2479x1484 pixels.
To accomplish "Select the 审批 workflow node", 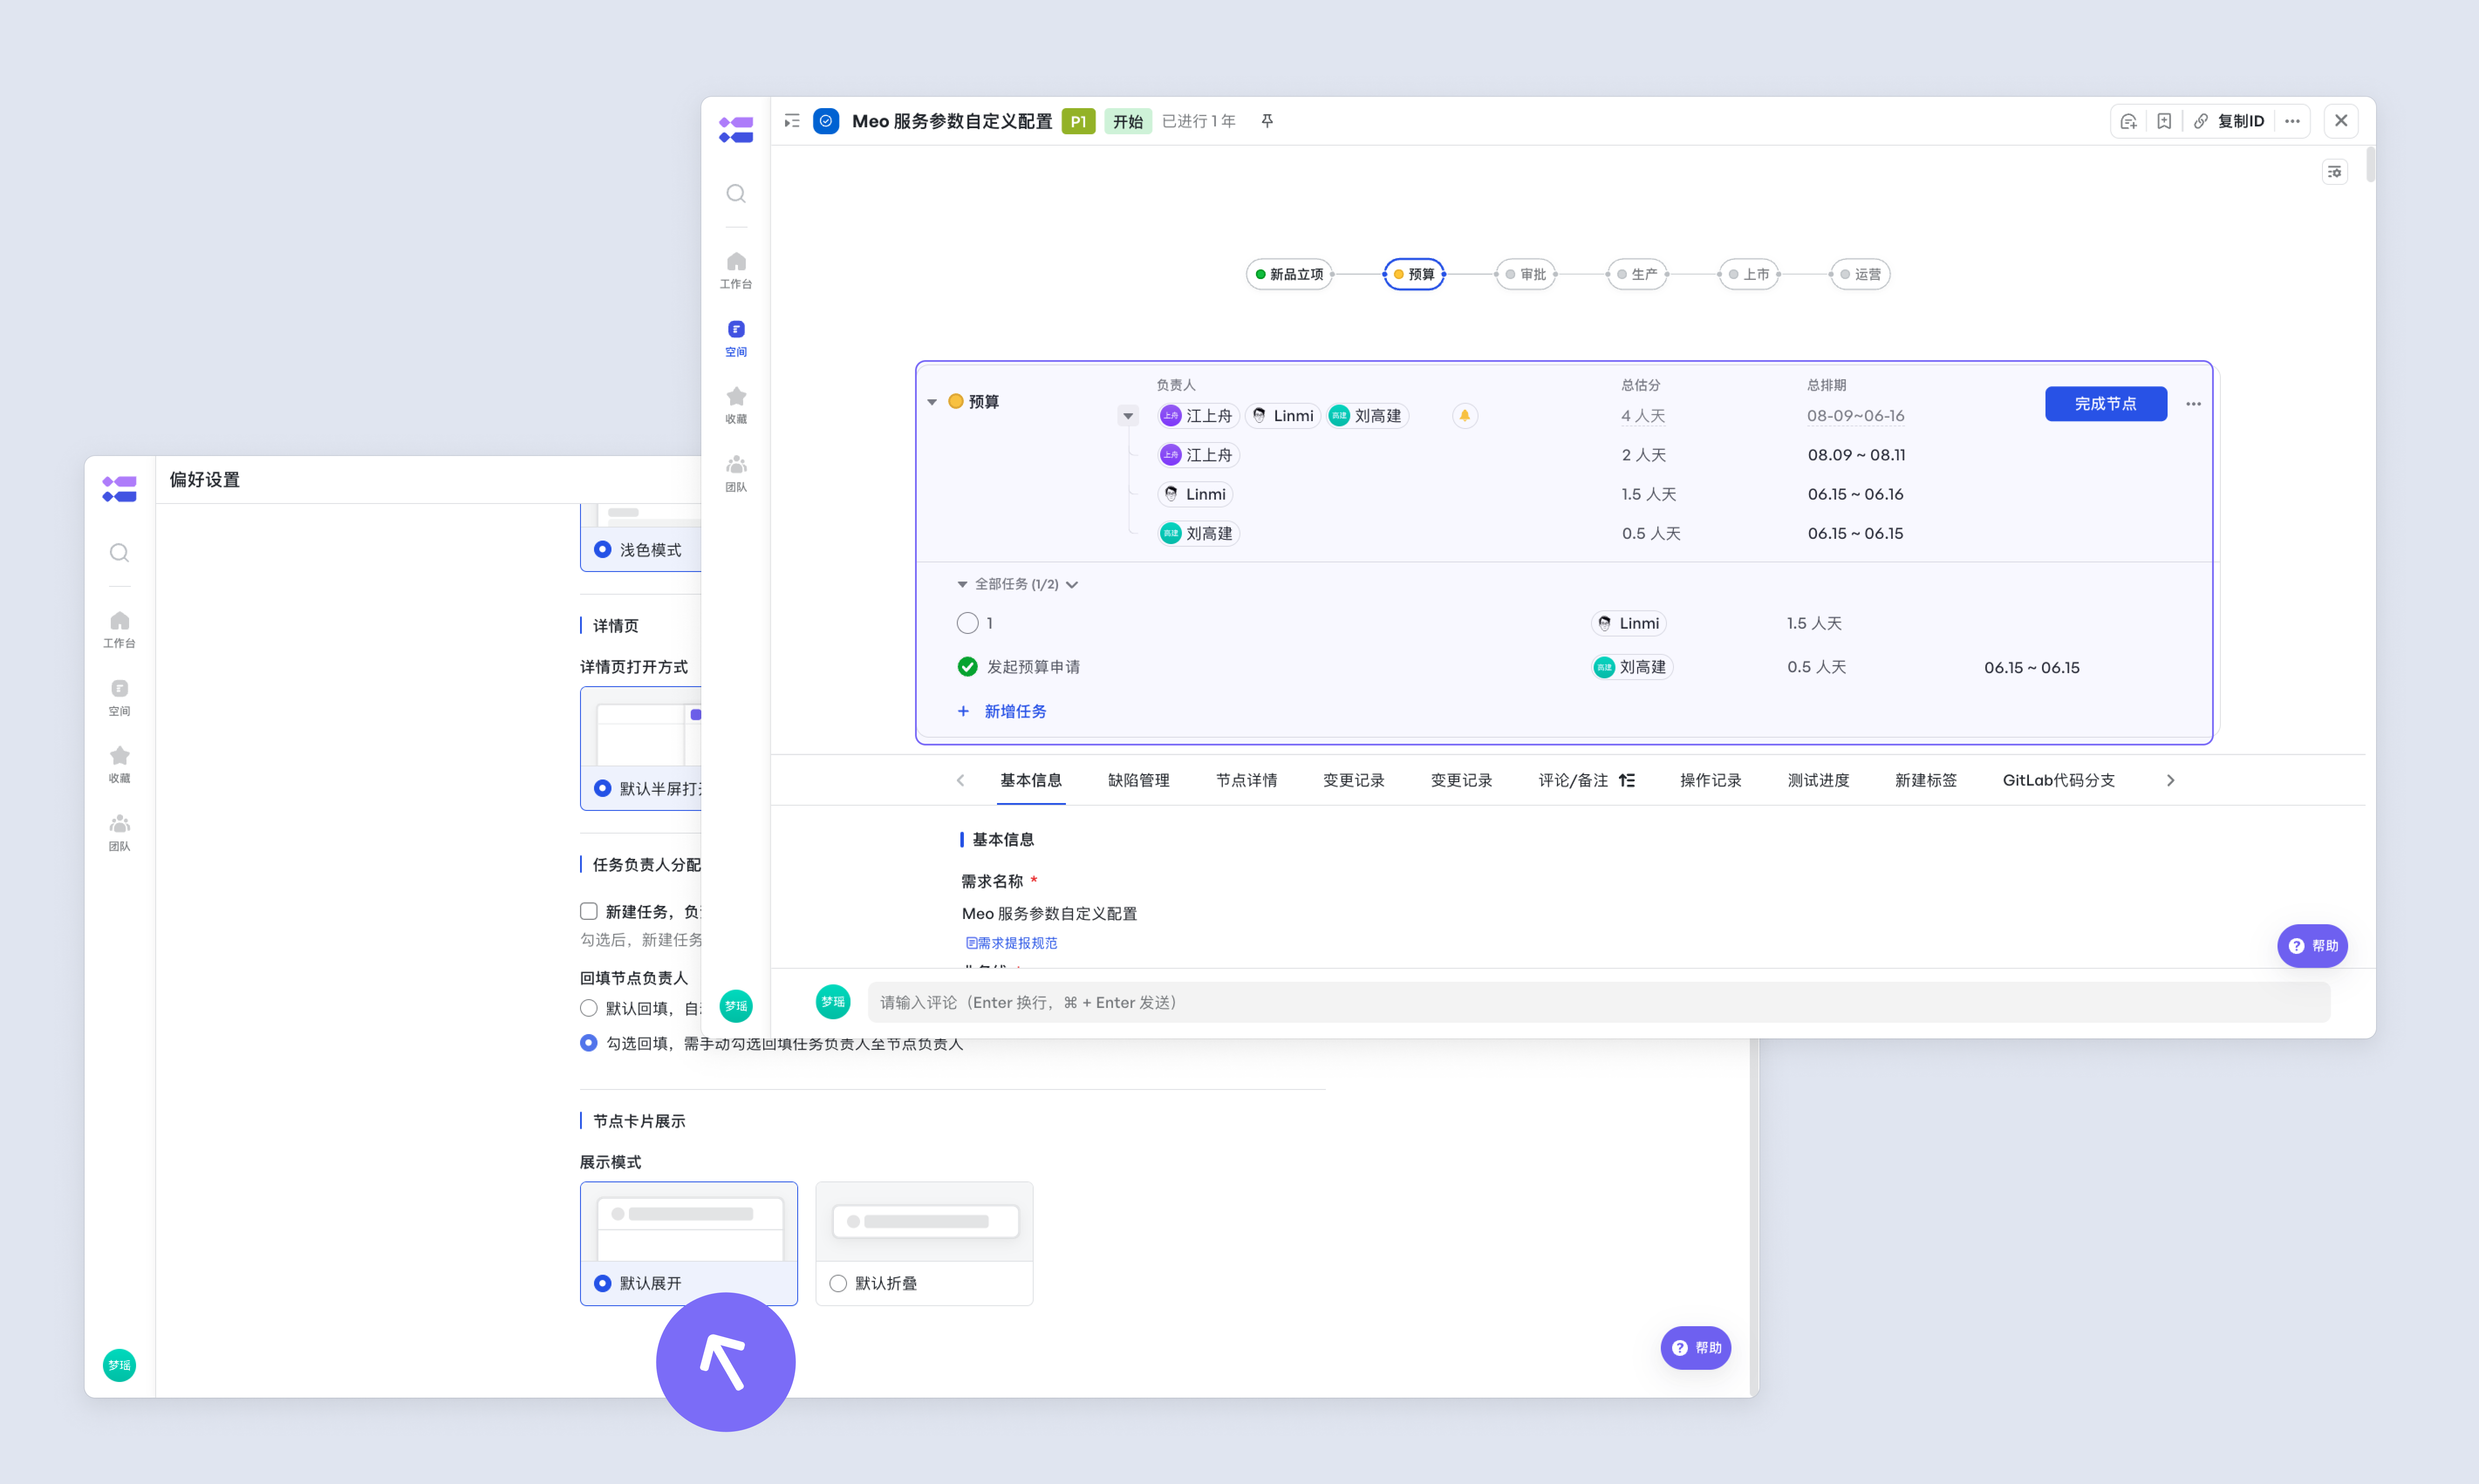I will [1525, 274].
